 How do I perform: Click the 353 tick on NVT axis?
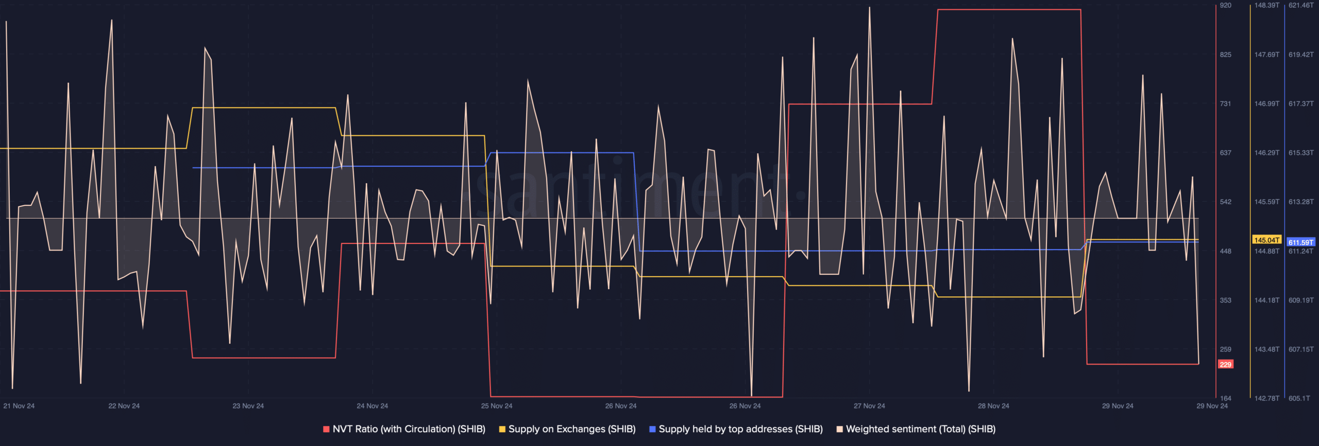[1226, 300]
